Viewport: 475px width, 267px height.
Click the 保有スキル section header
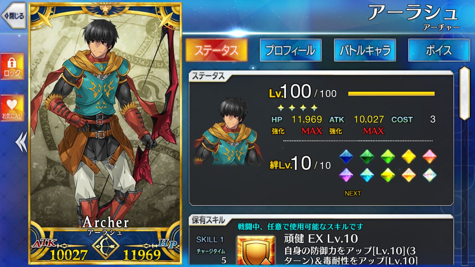point(209,220)
